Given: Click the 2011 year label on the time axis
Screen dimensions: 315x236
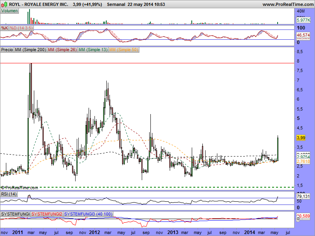Looking at the screenshot, I should click(18, 232).
